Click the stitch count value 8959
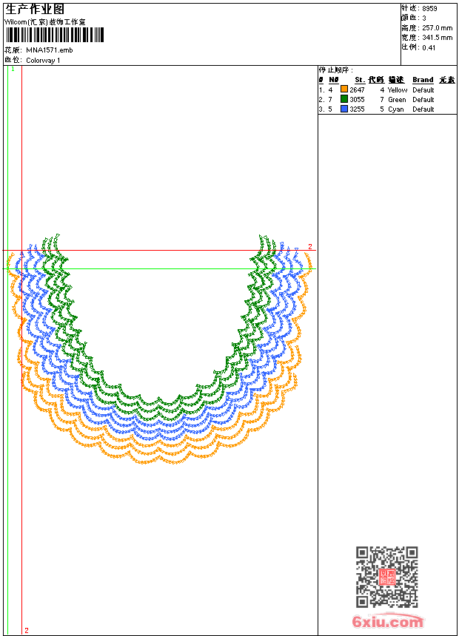This screenshot has width=459, height=636. click(x=429, y=8)
